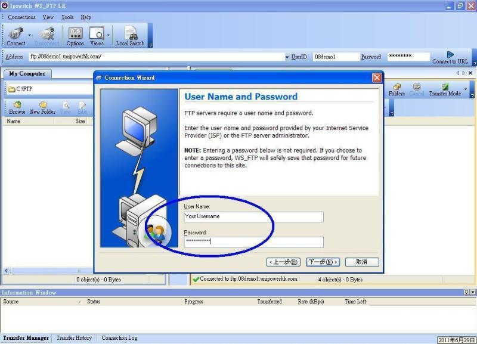The width and height of the screenshot is (477, 344).
Task: Click the Back 上一步(B) button
Action: pos(283,262)
